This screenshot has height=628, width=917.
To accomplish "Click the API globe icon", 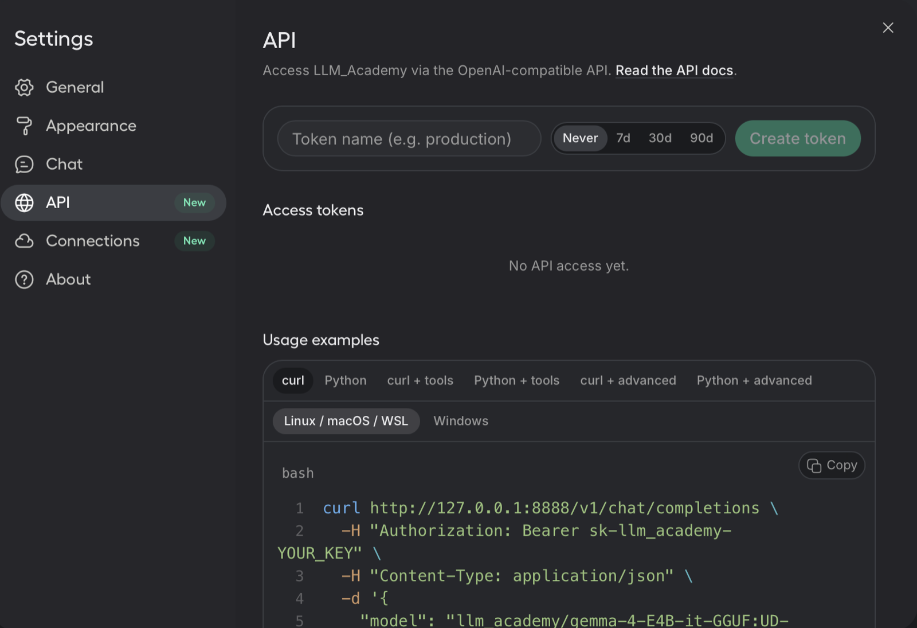I will (24, 202).
